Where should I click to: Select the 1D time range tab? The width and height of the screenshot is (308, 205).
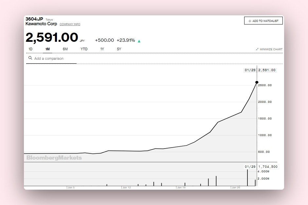point(30,49)
